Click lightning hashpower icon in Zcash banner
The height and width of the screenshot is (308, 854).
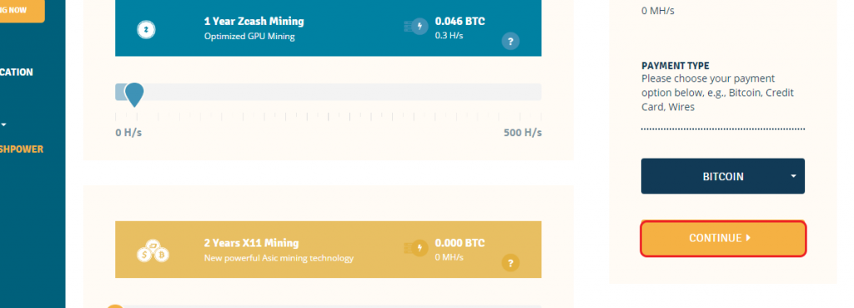[419, 26]
